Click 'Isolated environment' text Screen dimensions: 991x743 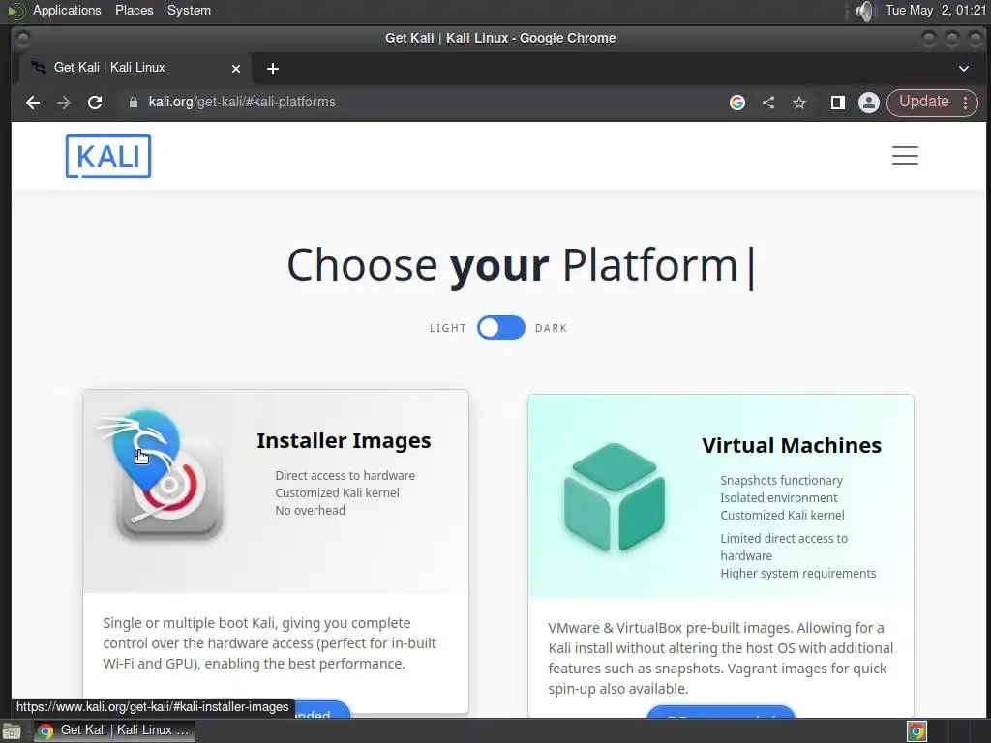coord(779,498)
